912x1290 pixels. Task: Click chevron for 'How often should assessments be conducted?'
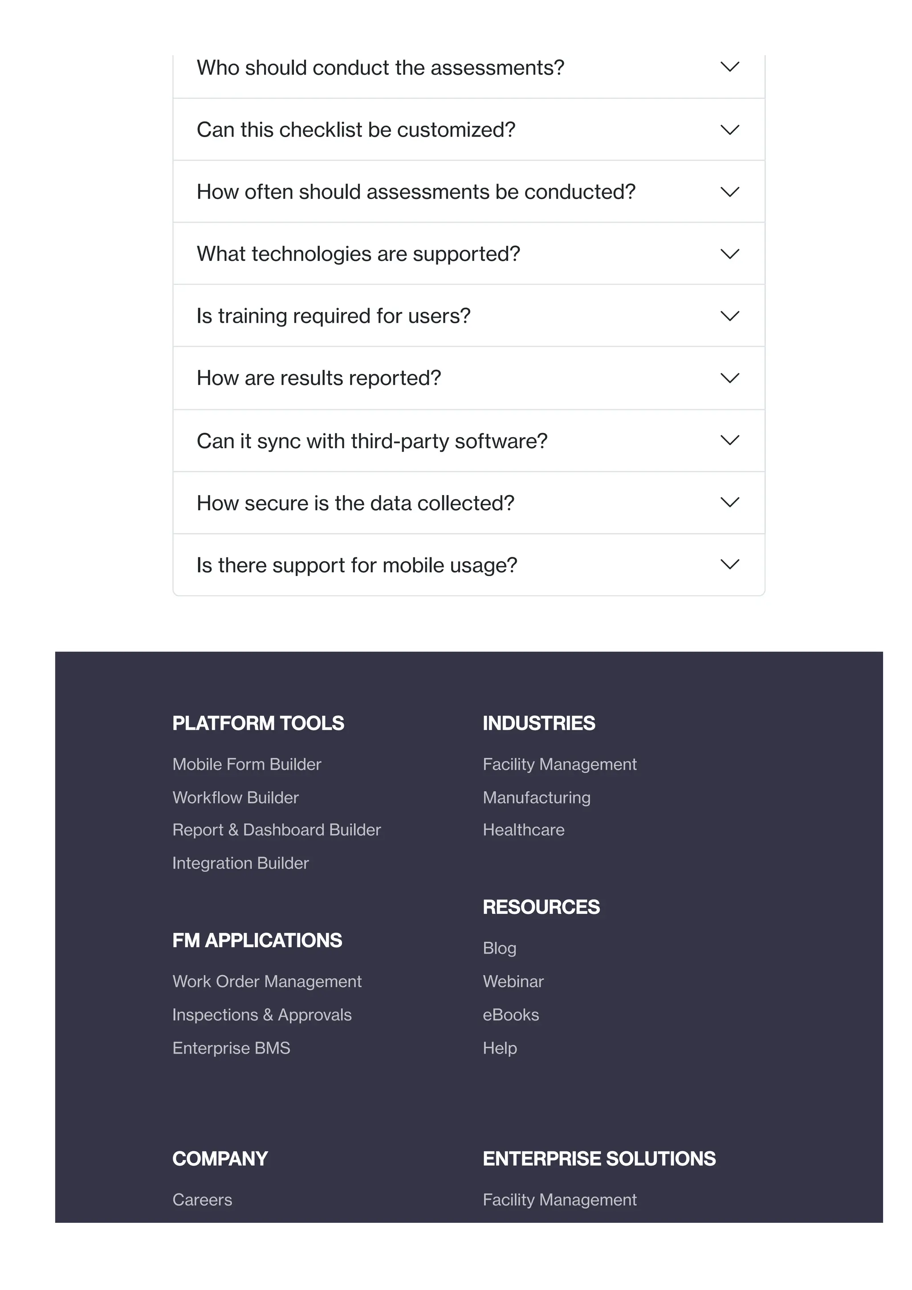click(729, 192)
